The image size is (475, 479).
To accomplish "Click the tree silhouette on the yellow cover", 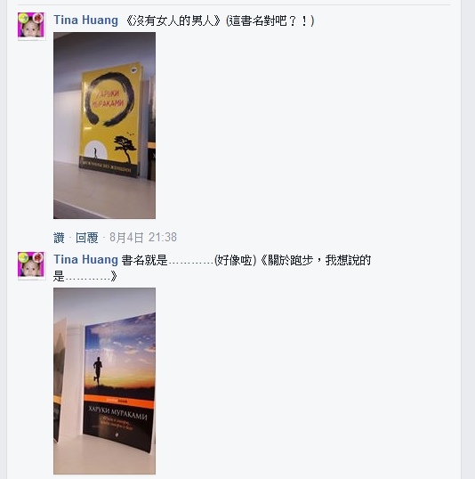I will pyautogui.click(x=125, y=149).
